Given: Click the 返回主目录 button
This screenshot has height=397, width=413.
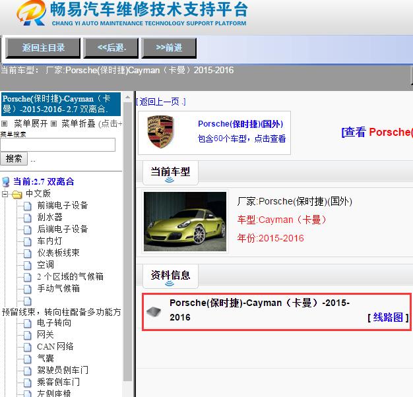Looking at the screenshot, I should tap(43, 48).
